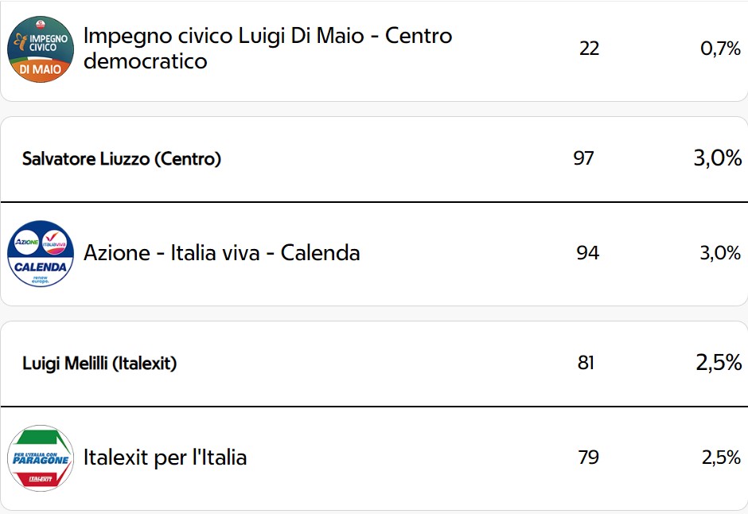Click the 0,7% share for Impegno civico
This screenshot has width=748, height=514.
point(720,49)
